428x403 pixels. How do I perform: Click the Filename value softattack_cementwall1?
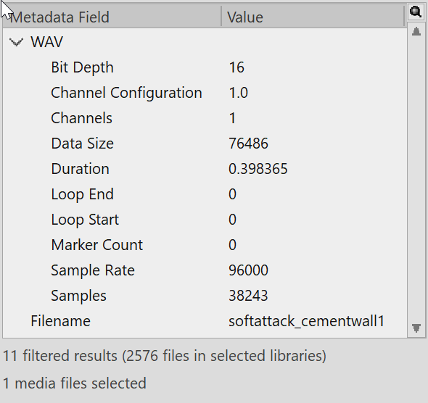(x=307, y=321)
